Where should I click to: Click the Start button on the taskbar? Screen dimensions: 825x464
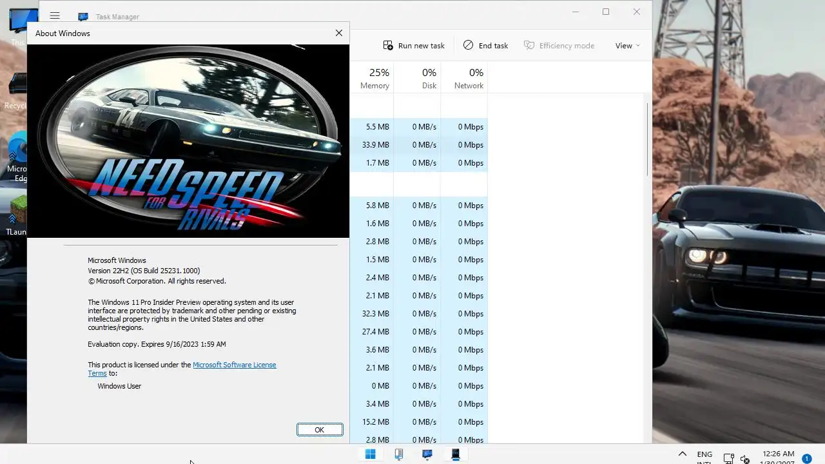click(371, 454)
